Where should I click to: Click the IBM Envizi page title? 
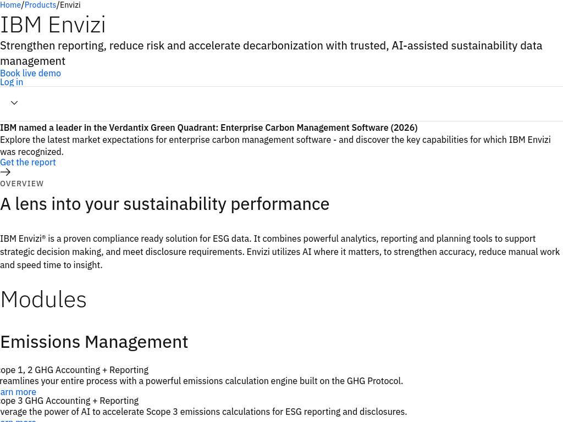coord(53,25)
